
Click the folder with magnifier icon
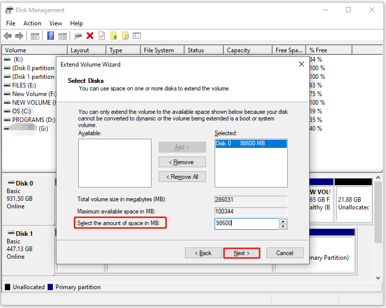tap(125, 36)
